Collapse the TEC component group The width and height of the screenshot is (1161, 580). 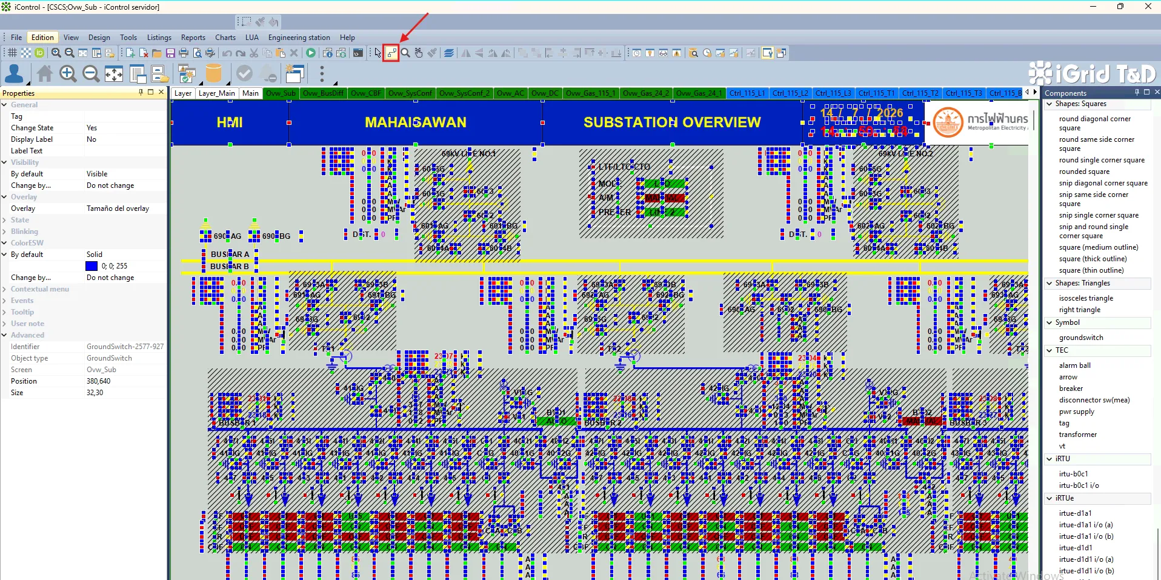[x=1050, y=350]
